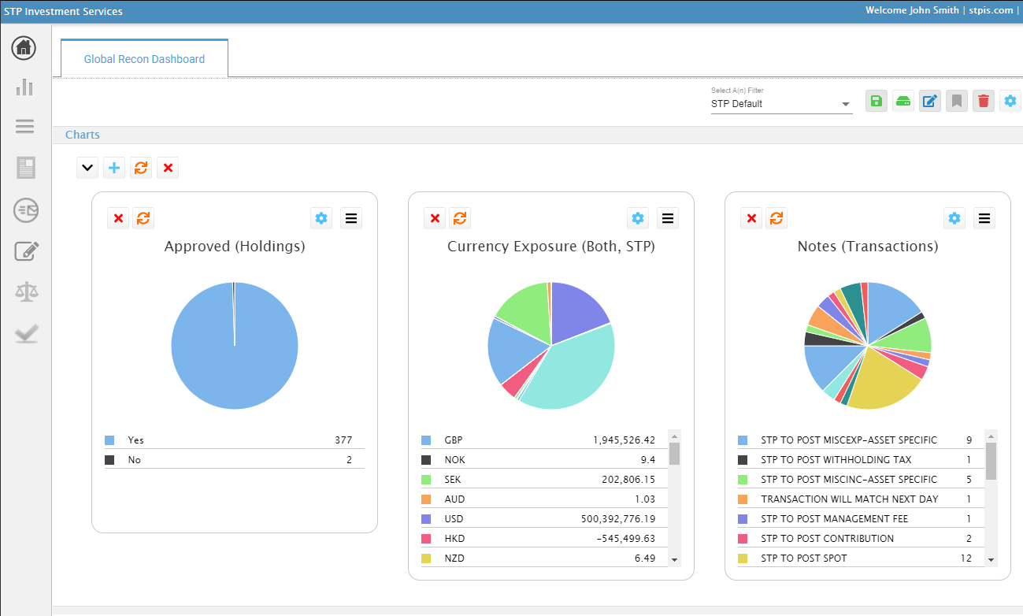Viewport: 1023px width, 616px height.
Task: Add a new chart with the plus button
Action: [113, 167]
